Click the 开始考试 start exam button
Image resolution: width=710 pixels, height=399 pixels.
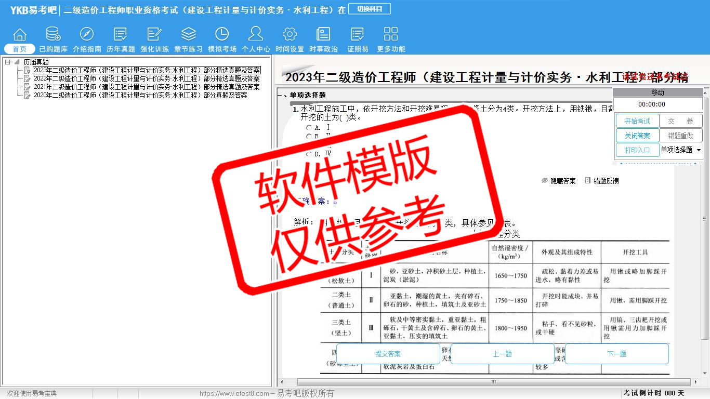[637, 121]
